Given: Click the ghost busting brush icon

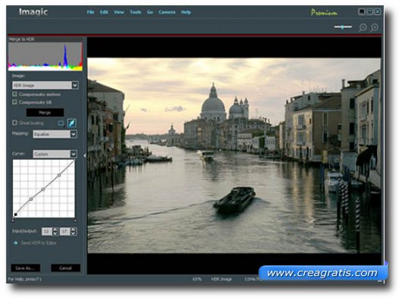Looking at the screenshot, I should 71,123.
